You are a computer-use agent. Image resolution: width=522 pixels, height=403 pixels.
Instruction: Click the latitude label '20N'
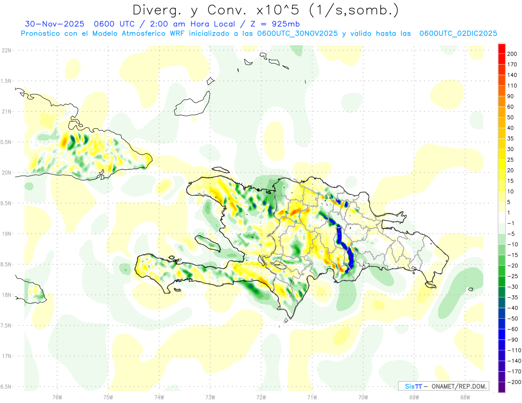click(x=6, y=173)
